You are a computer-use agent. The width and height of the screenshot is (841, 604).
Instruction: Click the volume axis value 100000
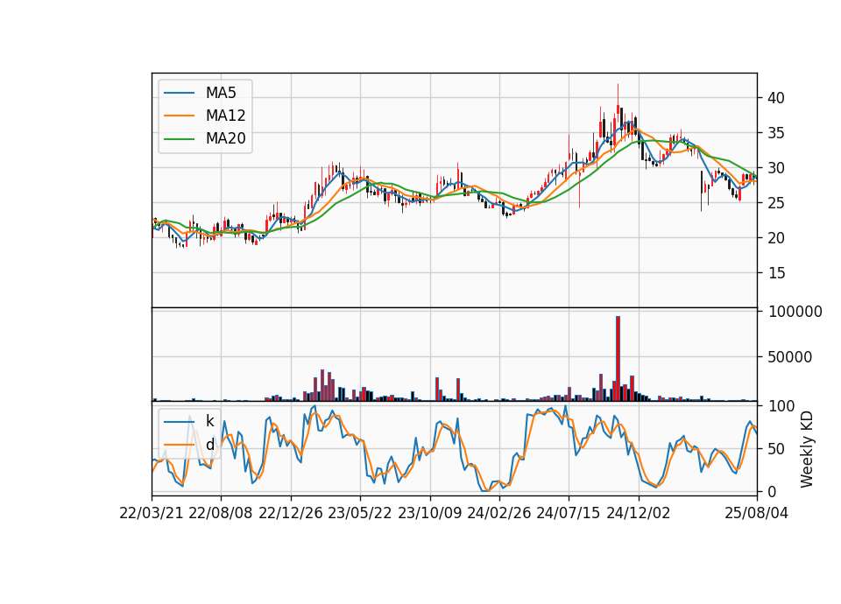click(795, 312)
